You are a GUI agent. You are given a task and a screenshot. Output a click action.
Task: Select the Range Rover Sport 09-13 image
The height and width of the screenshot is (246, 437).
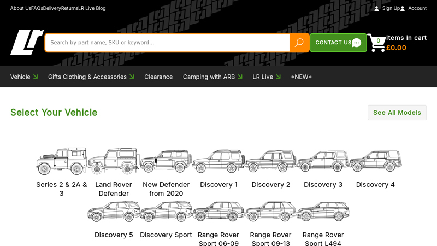[270, 212]
